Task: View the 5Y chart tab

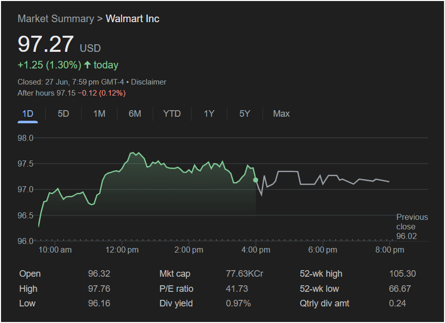Action: point(244,114)
